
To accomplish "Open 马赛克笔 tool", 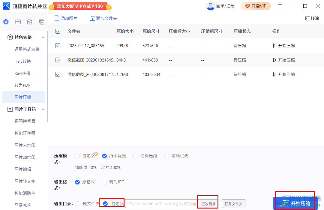I will [23, 205].
